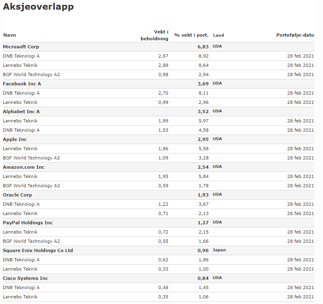Image resolution: width=323 pixels, height=304 pixels.
Task: Select the 0,98 holding weight value
Action: click(x=164, y=74)
